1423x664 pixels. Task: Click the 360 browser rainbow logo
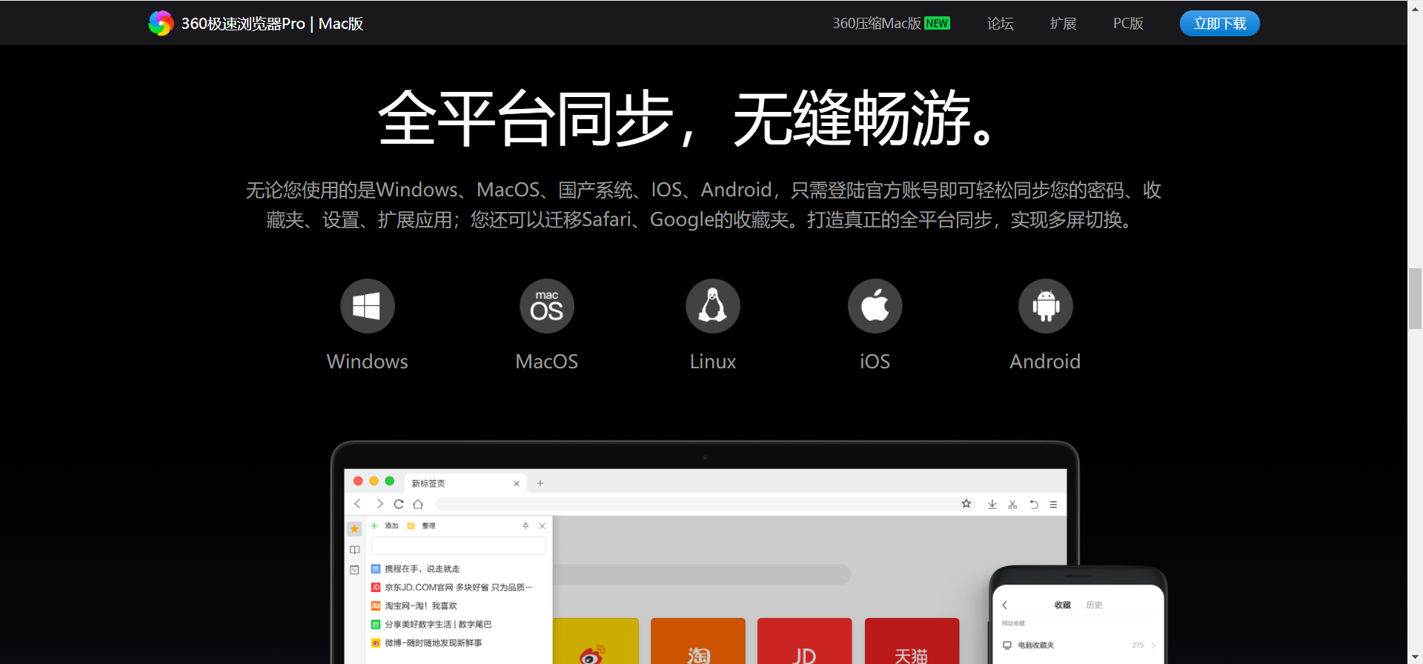coord(161,23)
